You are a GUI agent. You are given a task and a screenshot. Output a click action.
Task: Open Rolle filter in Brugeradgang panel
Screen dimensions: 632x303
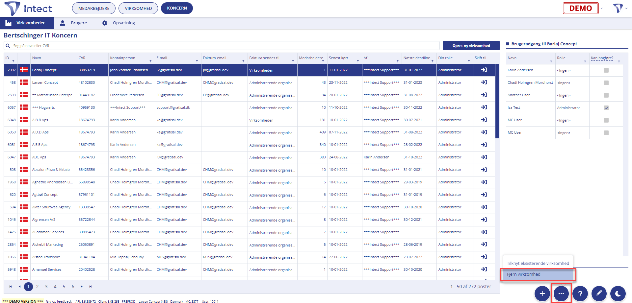(585, 62)
